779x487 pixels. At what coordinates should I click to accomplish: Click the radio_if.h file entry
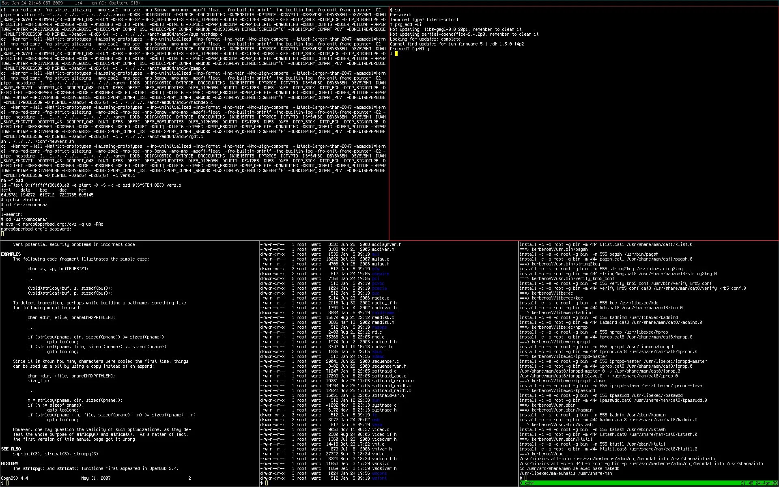click(x=384, y=303)
